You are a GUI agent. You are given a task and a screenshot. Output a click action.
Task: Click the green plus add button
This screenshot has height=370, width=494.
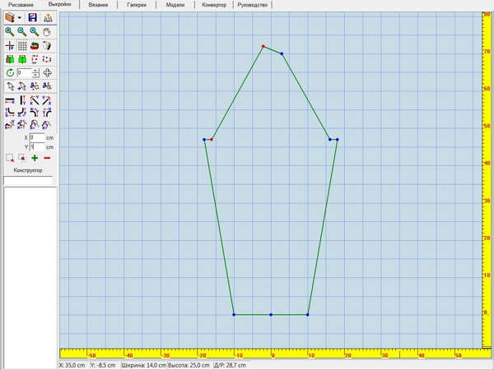(x=35, y=158)
